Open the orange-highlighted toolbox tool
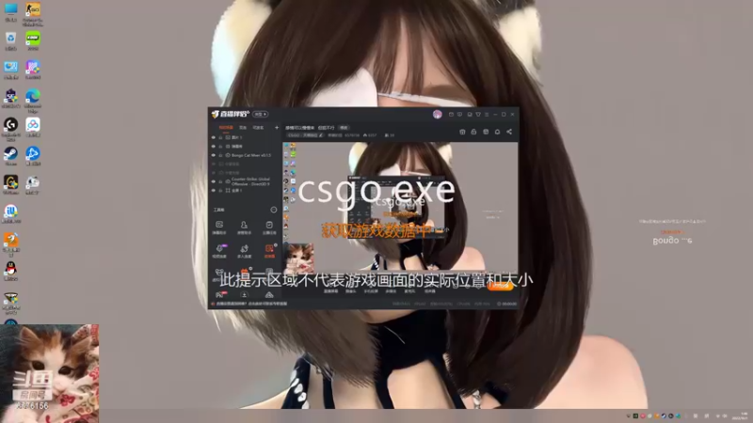753x423 pixels. click(269, 250)
